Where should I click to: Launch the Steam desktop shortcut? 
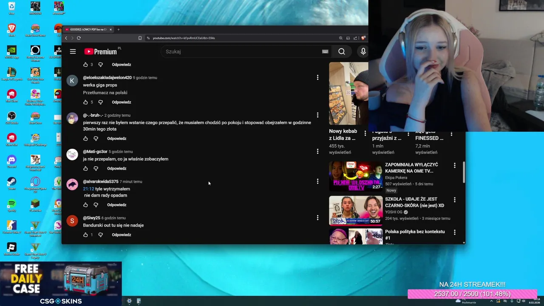click(x=11, y=183)
